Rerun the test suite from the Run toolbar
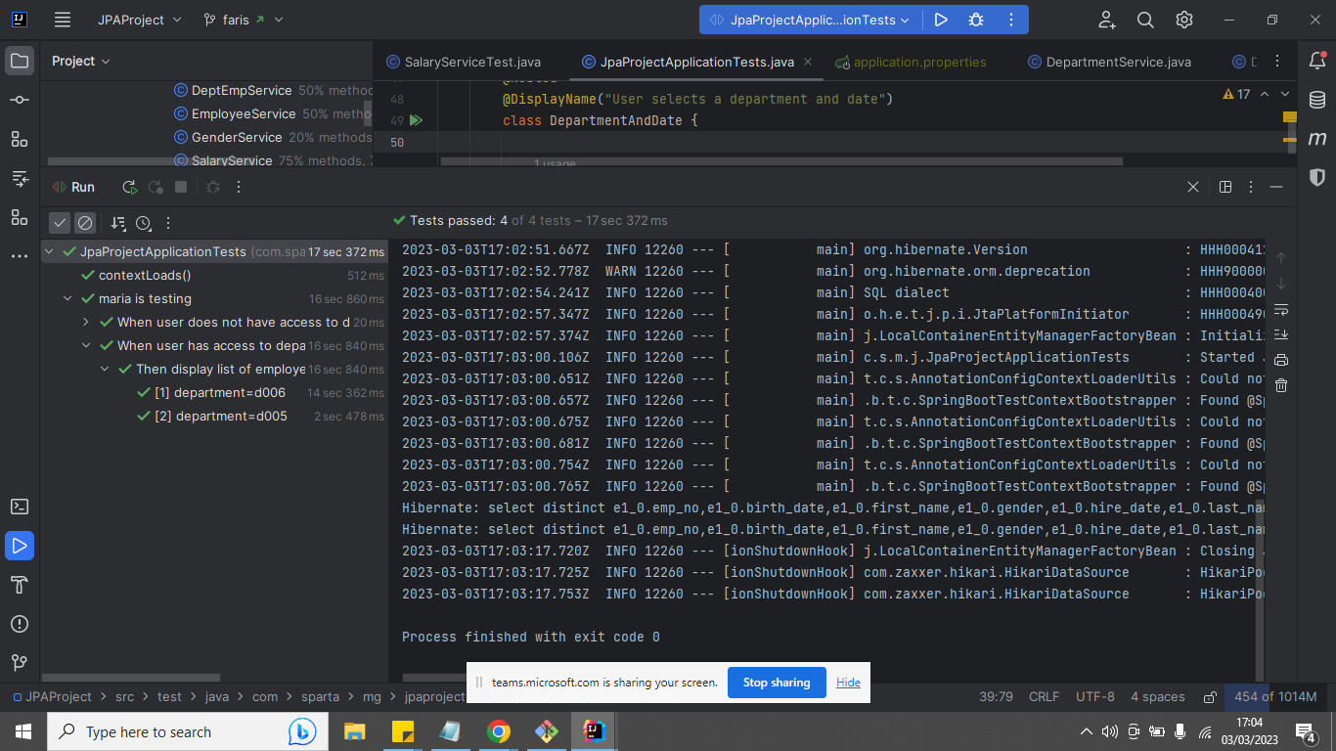This screenshot has width=1336, height=751. coord(128,186)
